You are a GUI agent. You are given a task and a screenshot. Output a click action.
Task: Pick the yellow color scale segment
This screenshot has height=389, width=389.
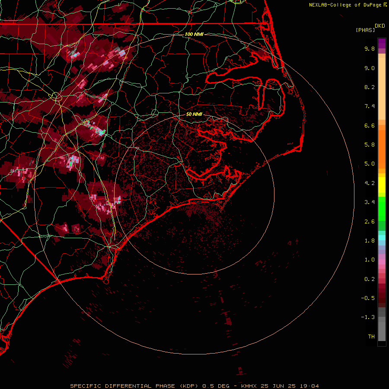(382, 185)
